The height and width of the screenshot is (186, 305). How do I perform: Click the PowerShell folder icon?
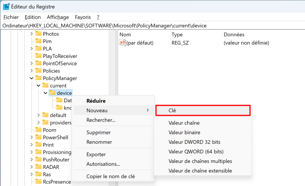pos(38,137)
